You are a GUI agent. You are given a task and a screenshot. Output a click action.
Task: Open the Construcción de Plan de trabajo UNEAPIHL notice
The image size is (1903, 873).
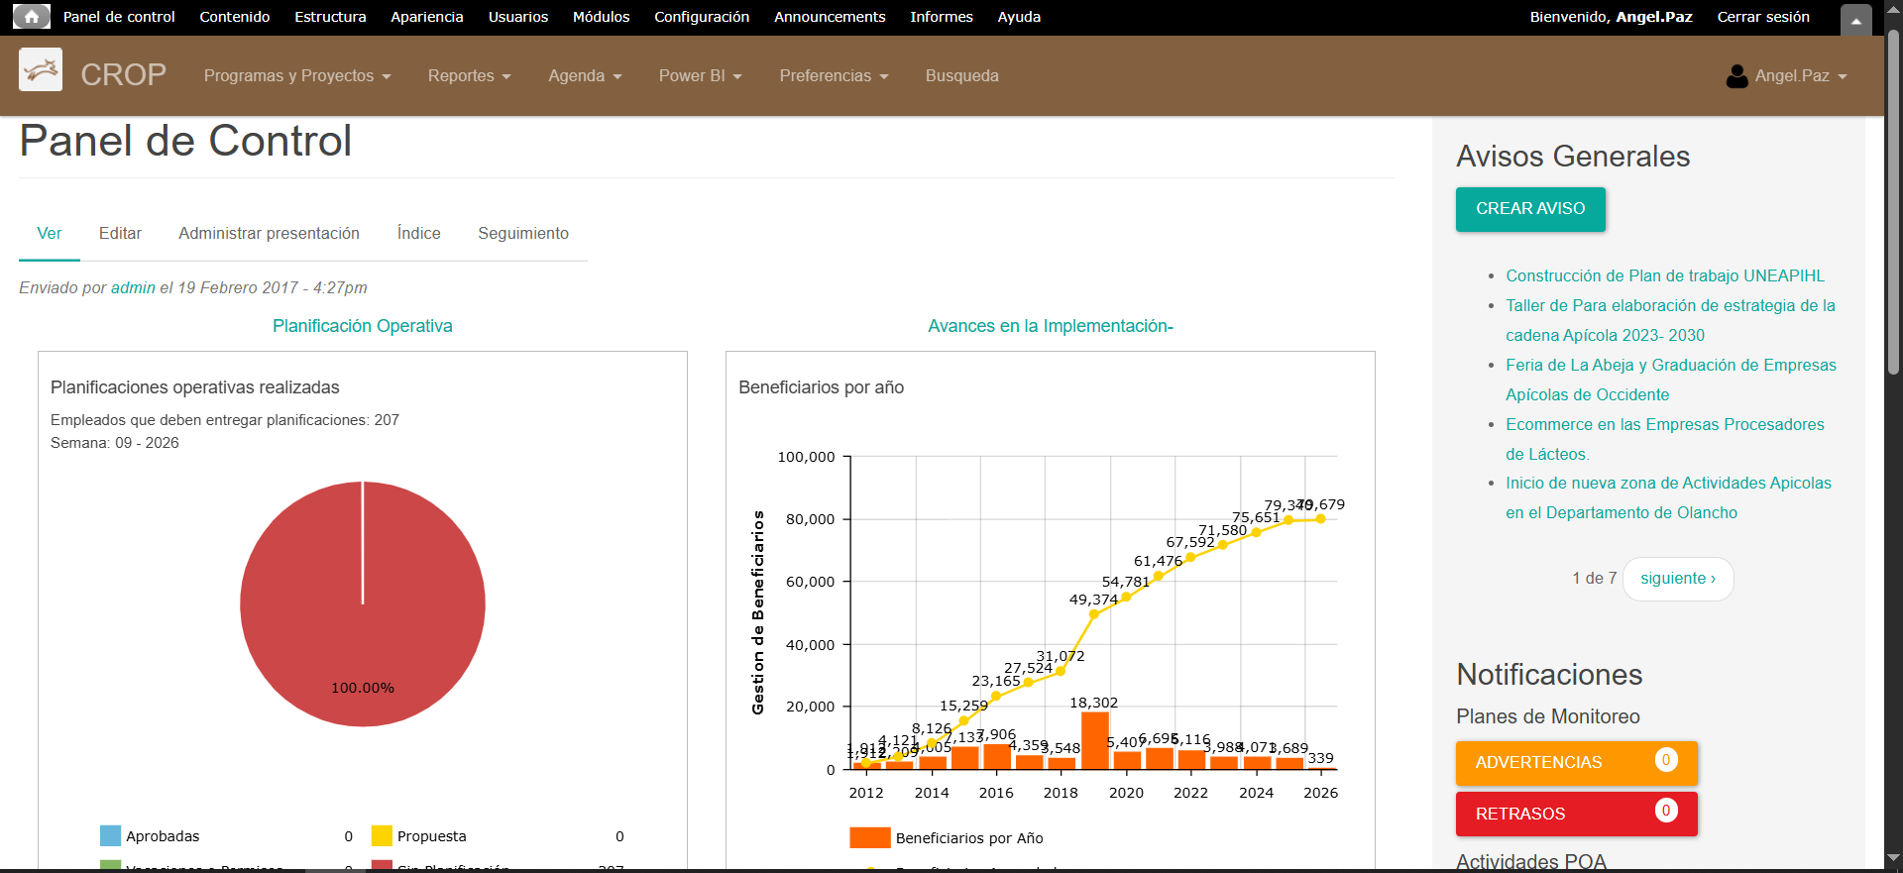[1664, 276]
